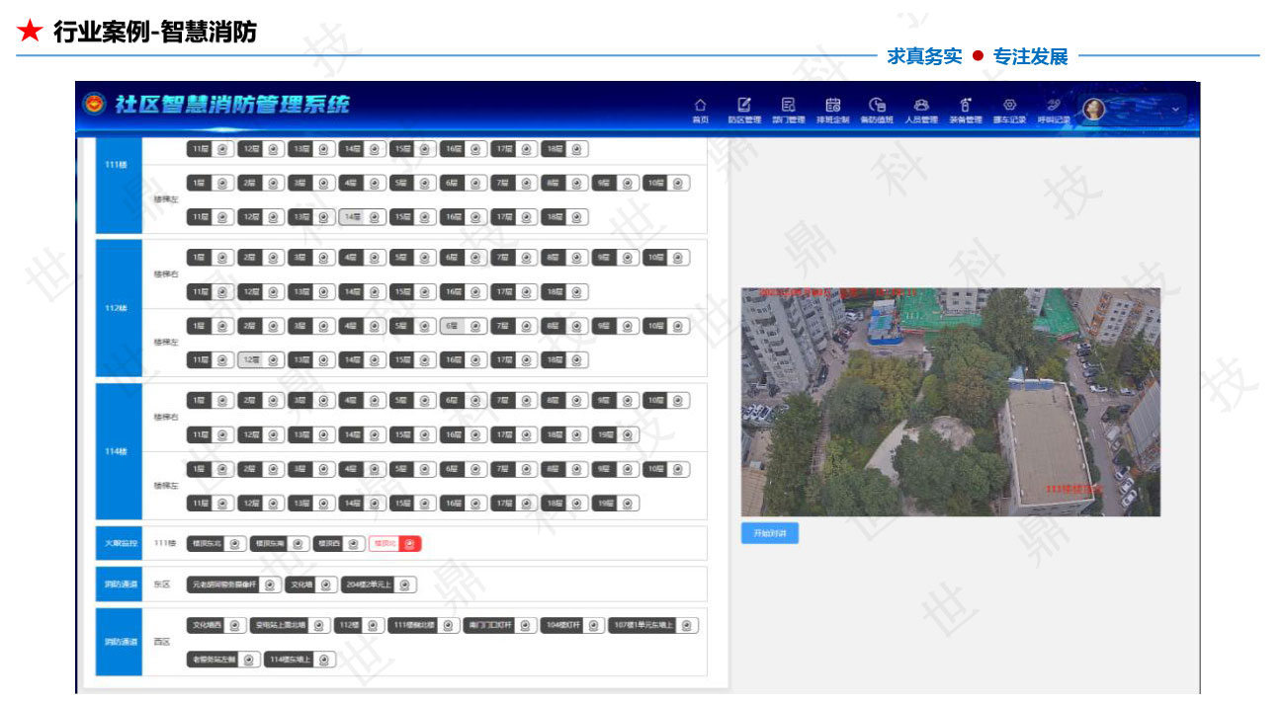This screenshot has height=701, width=1285.
Task: Open the 防区管理 zone management icon
Action: (x=745, y=103)
